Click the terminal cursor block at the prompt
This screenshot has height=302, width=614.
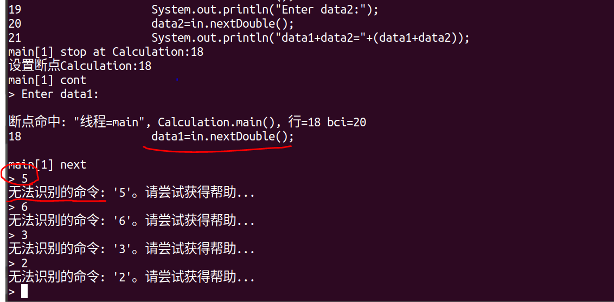point(24,292)
